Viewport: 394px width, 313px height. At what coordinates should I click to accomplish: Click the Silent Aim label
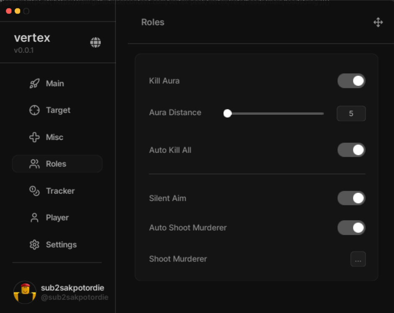click(x=168, y=199)
